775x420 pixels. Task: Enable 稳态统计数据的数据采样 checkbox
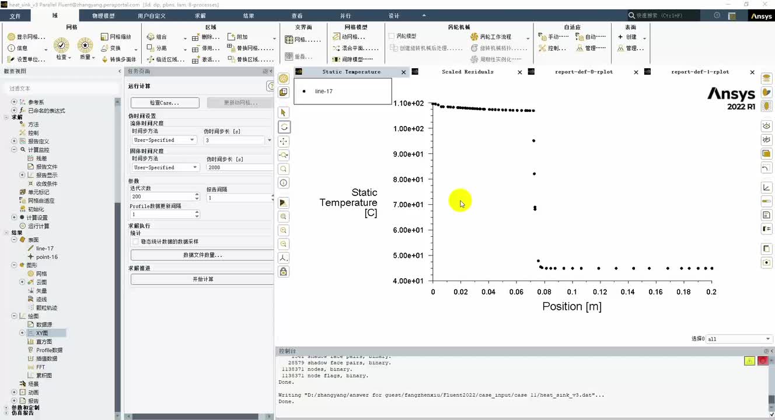pos(135,242)
